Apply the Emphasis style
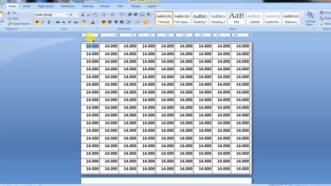 coord(291,19)
